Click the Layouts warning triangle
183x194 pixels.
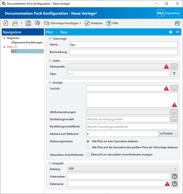pyautogui.click(x=166, y=88)
